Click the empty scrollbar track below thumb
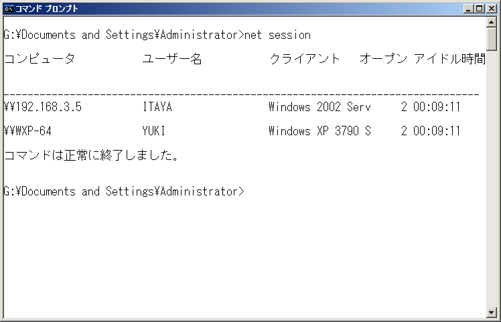This screenshot has width=501, height=322. click(492, 179)
